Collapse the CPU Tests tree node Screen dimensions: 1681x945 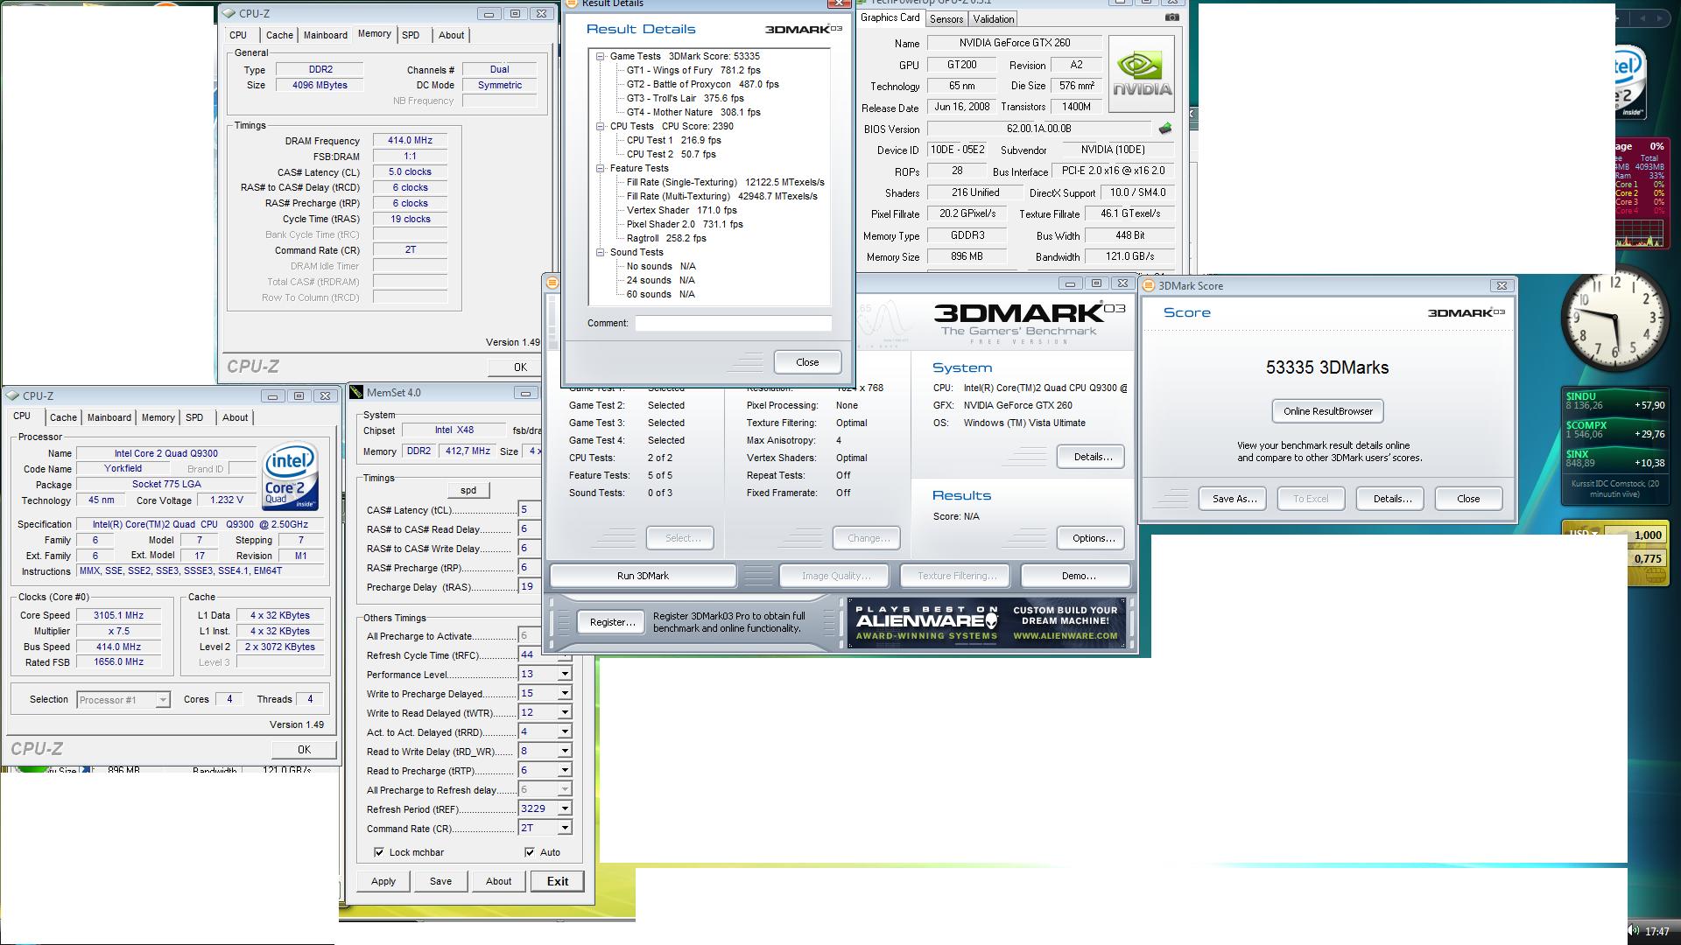[601, 126]
